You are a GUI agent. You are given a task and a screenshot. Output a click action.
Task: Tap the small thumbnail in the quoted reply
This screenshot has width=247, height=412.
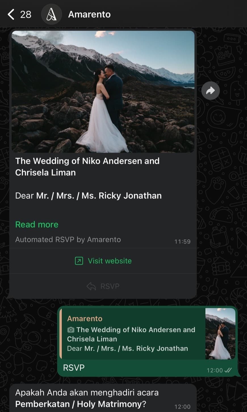pos(220,334)
